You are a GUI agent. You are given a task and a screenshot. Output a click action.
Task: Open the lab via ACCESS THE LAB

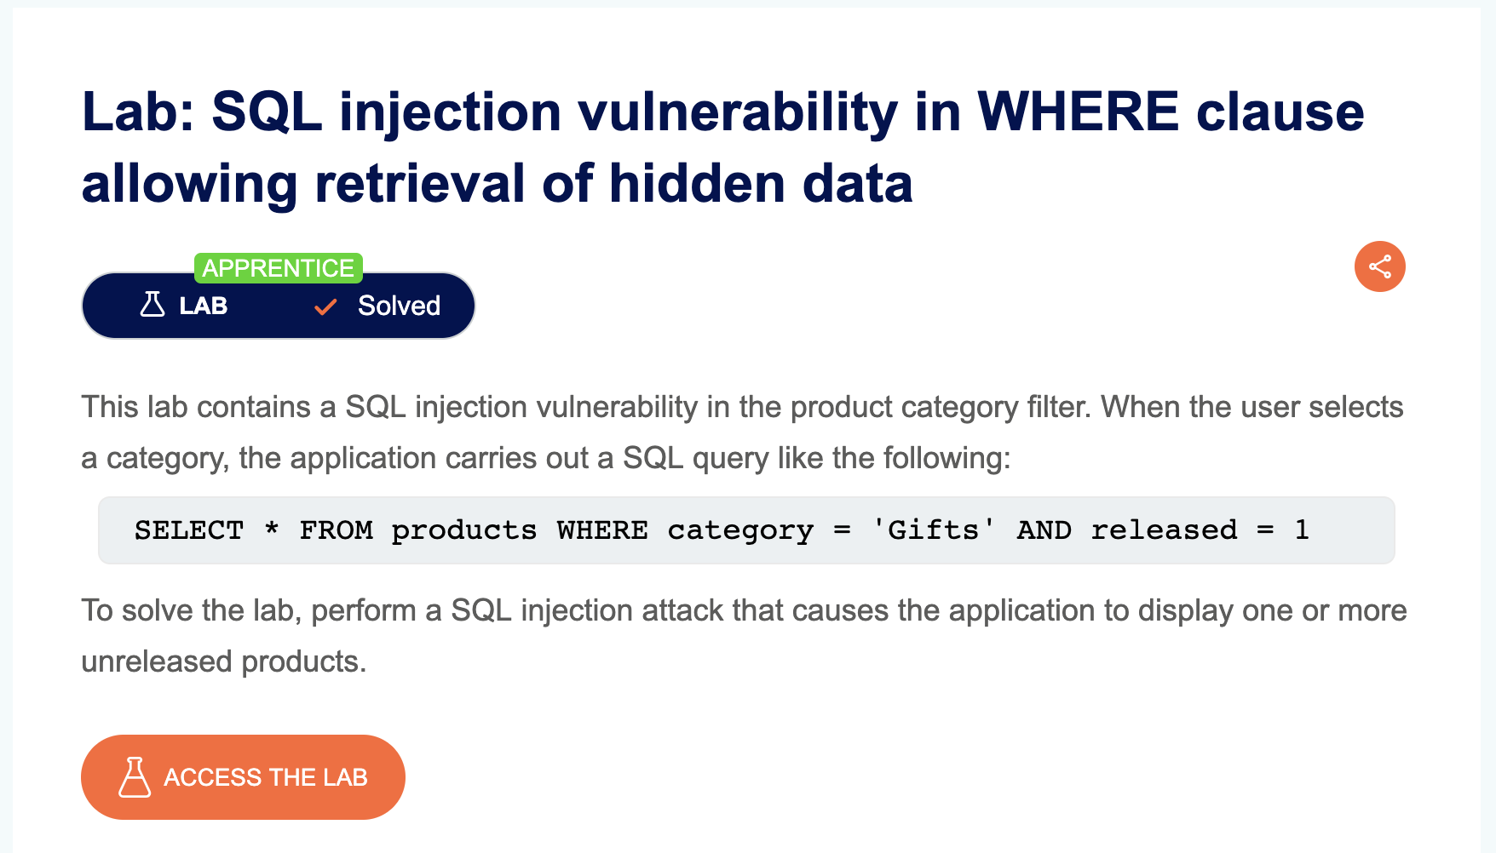click(x=243, y=777)
